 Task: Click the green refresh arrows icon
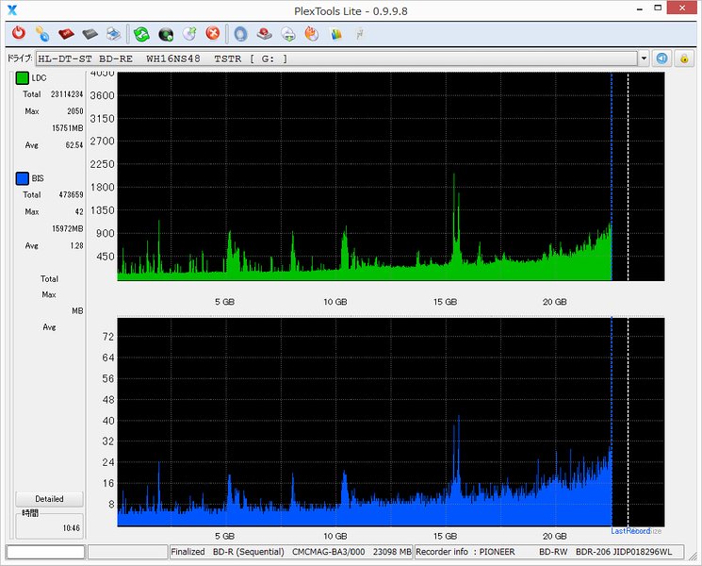141,34
